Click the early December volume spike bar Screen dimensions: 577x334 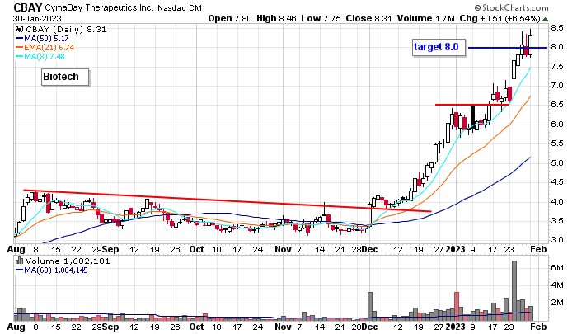coord(370,307)
